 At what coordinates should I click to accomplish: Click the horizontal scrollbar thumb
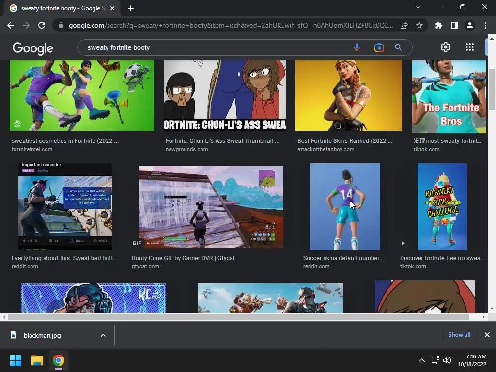click(238, 317)
